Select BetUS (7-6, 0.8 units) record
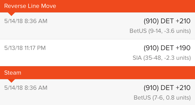This screenshot has height=105, width=195. tap(162, 98)
